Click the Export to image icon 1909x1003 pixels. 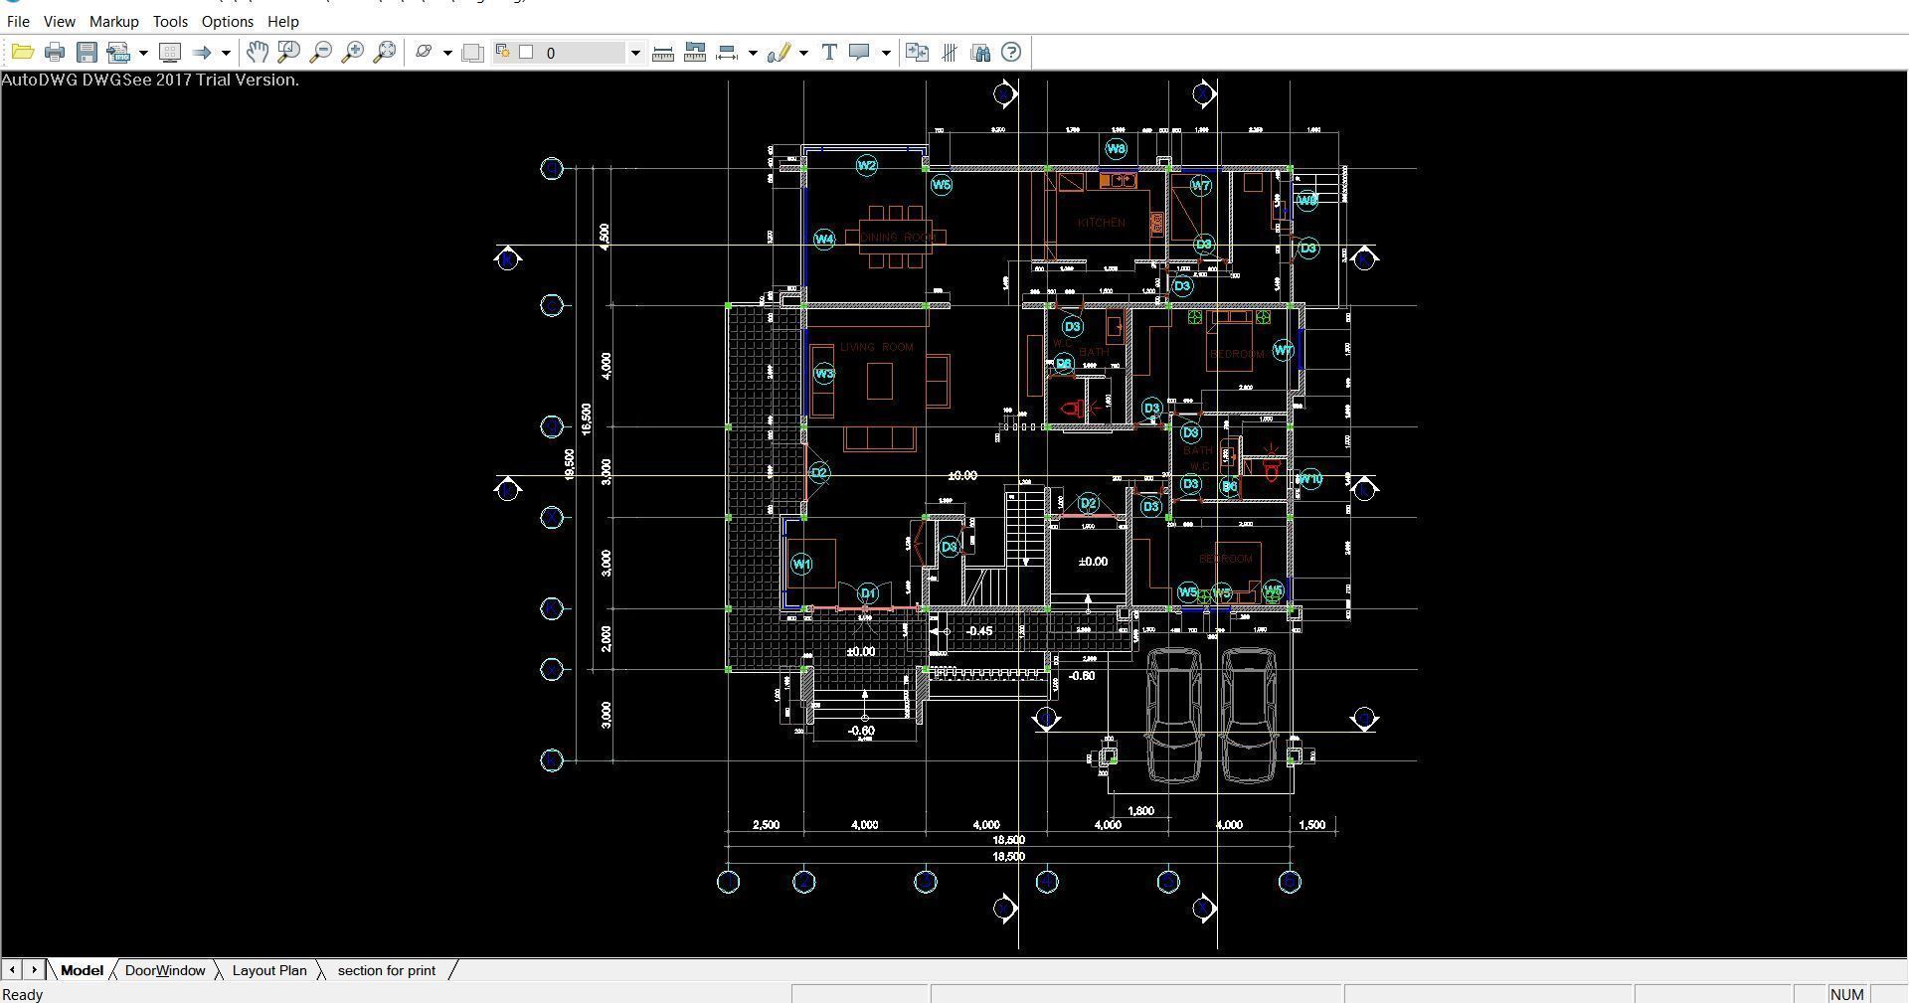119,53
